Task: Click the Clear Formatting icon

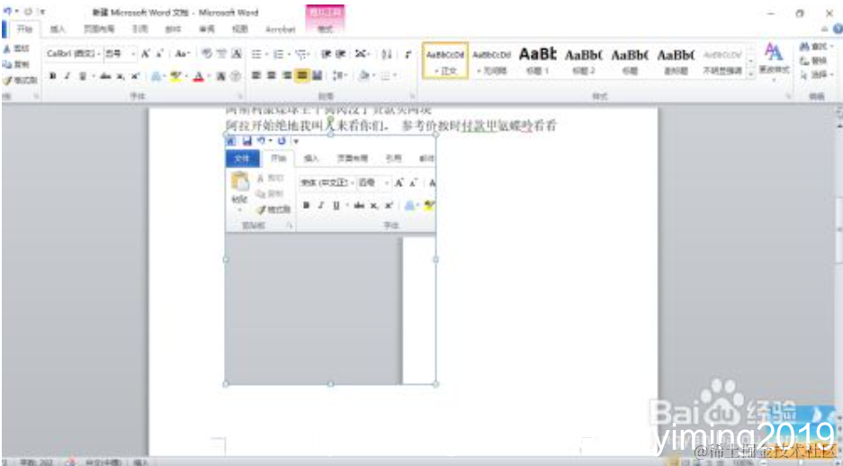Action: coord(206,54)
